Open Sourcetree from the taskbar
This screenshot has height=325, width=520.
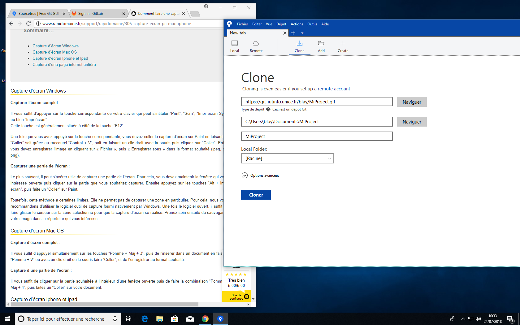220,318
